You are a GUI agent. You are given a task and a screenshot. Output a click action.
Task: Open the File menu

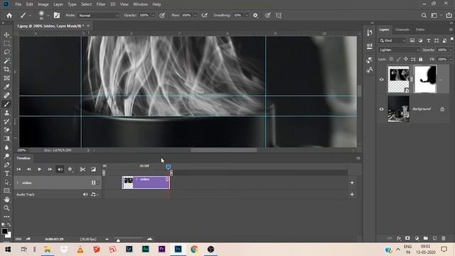(18, 4)
